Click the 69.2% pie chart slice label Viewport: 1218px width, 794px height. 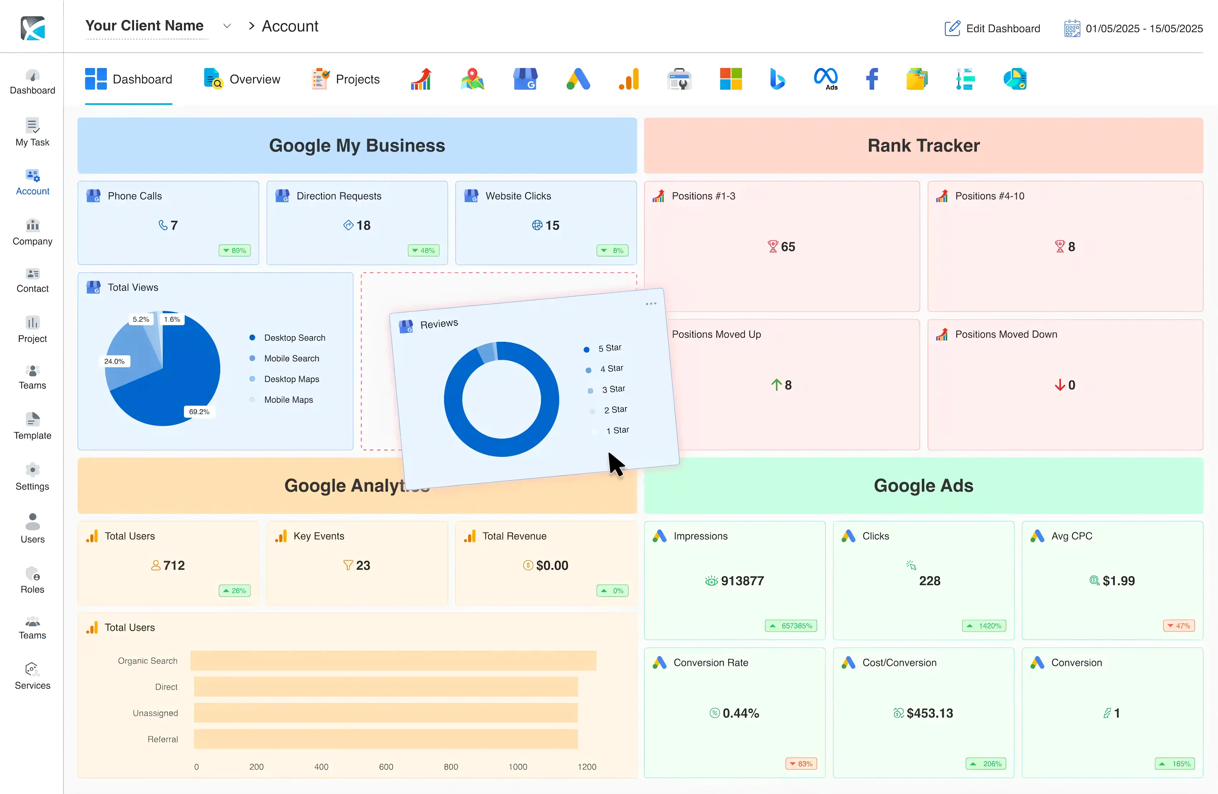(x=199, y=412)
